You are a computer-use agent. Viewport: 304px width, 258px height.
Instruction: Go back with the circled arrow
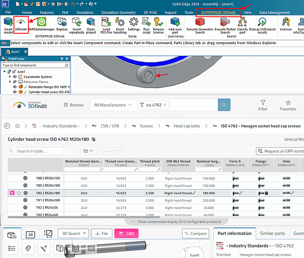[x=7, y=126]
